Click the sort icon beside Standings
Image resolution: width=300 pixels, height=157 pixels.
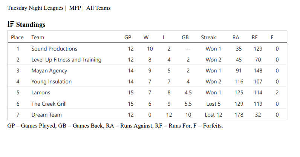point(11,25)
